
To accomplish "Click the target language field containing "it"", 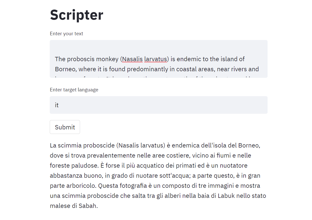I will (x=159, y=105).
